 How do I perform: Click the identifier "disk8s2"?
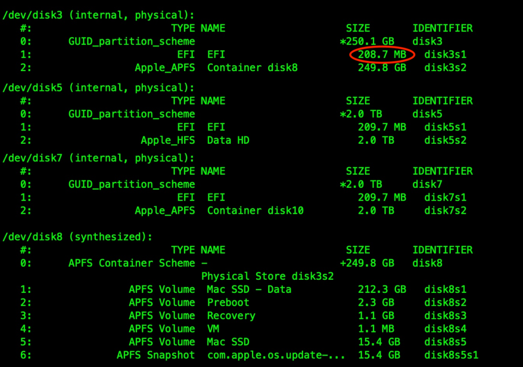[x=445, y=303]
